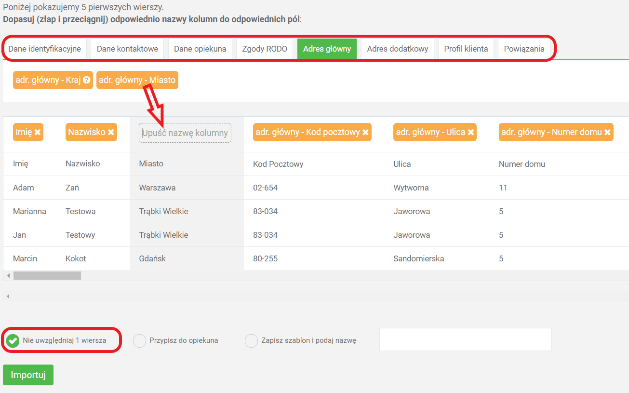
Task: Remove the Numer domu column tag
Action: [608, 132]
